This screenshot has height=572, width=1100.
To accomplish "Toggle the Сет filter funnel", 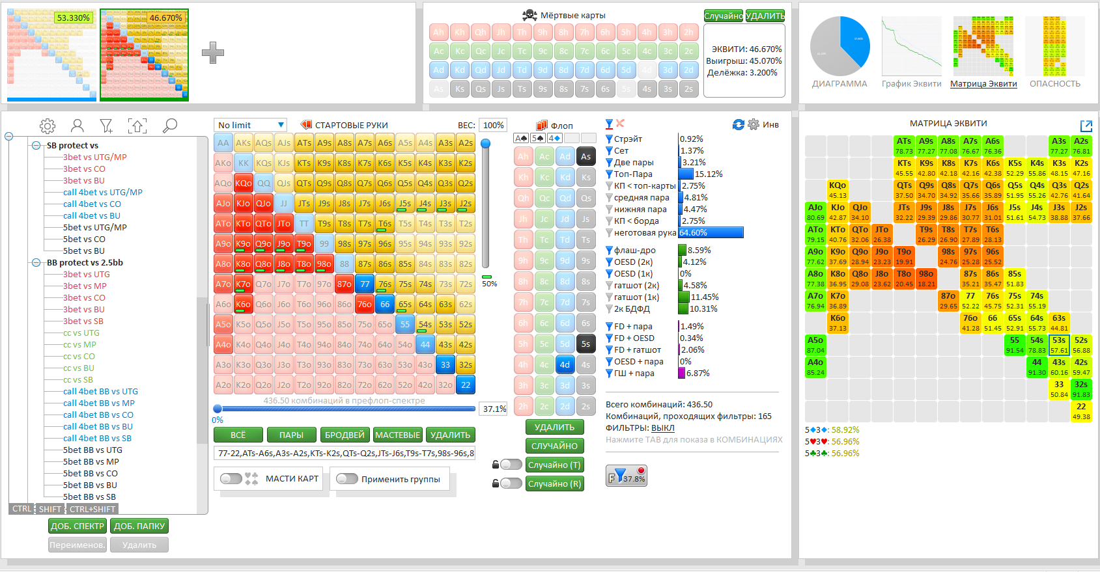I will [x=609, y=151].
